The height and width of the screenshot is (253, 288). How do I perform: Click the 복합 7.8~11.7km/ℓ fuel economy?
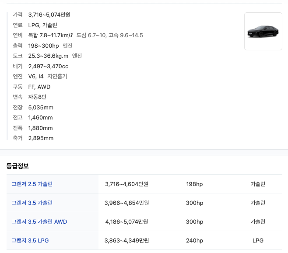point(50,35)
